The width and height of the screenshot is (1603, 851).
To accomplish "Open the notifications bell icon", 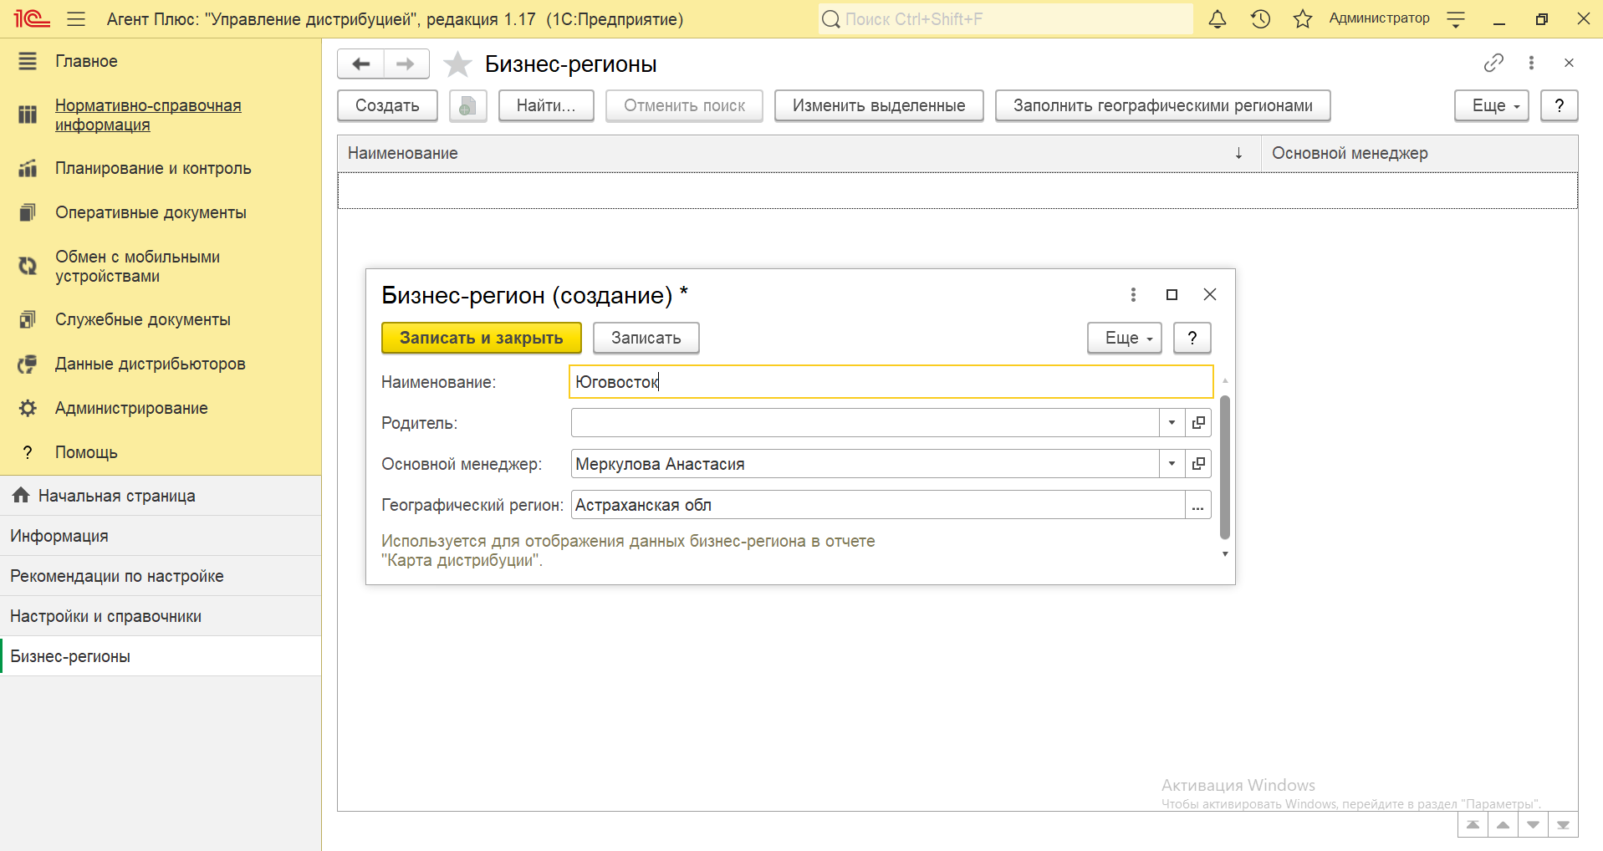I will (x=1218, y=19).
